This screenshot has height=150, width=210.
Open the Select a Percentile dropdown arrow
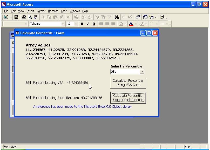(142, 72)
